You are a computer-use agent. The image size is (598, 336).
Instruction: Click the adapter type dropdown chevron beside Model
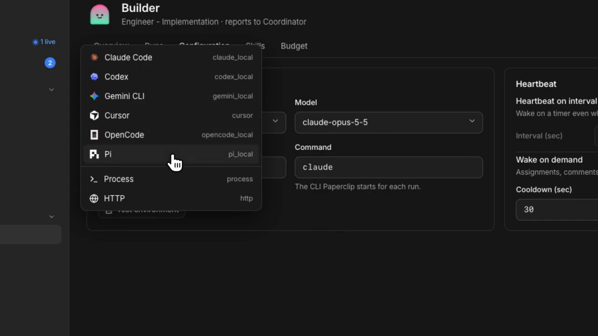275,121
